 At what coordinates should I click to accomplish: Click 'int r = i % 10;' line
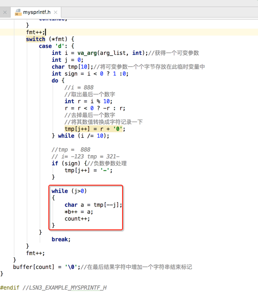coord(88,101)
